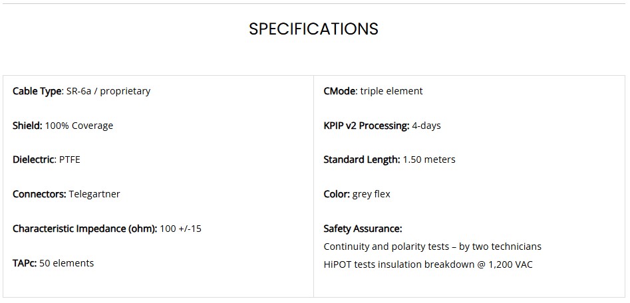Click the triple element value
Screen dimensions: 630x303
tap(392, 91)
